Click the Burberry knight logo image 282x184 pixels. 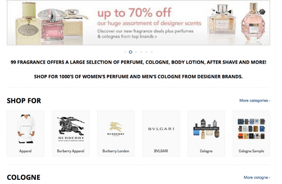pyautogui.click(x=71, y=129)
